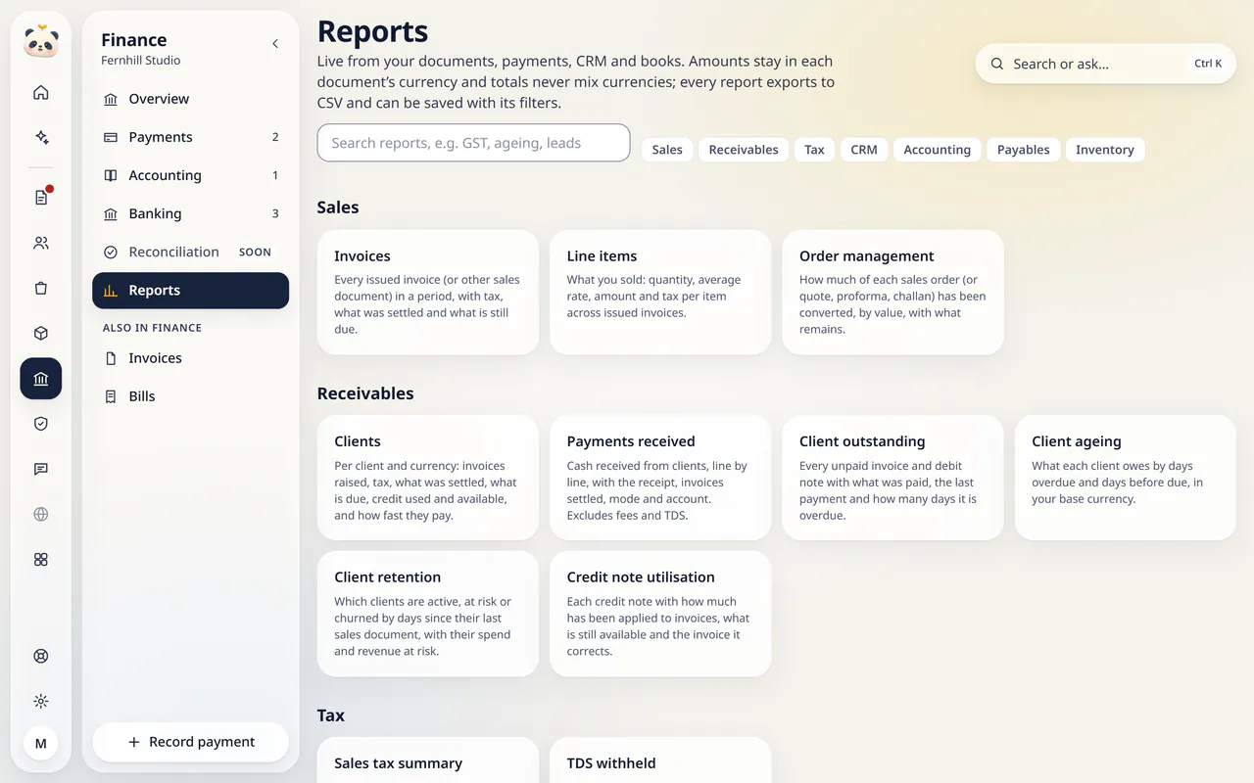Go to Overview in Finance menu
Screen dimensions: 1254x783
(191, 99)
